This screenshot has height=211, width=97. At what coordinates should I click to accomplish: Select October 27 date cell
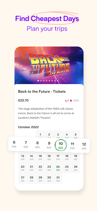tap(23, 179)
